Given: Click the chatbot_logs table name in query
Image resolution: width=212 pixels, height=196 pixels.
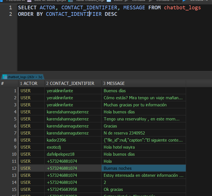Looking at the screenshot, I should [182, 8].
